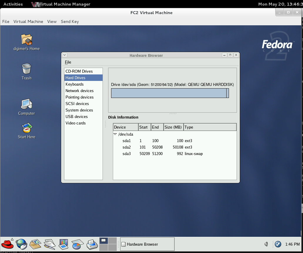The image size is (303, 253).
Task: Select USB devices category
Action: point(83,116)
